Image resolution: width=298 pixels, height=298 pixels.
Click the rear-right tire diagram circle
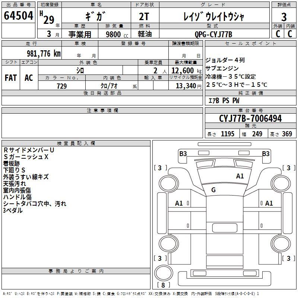(281, 244)
